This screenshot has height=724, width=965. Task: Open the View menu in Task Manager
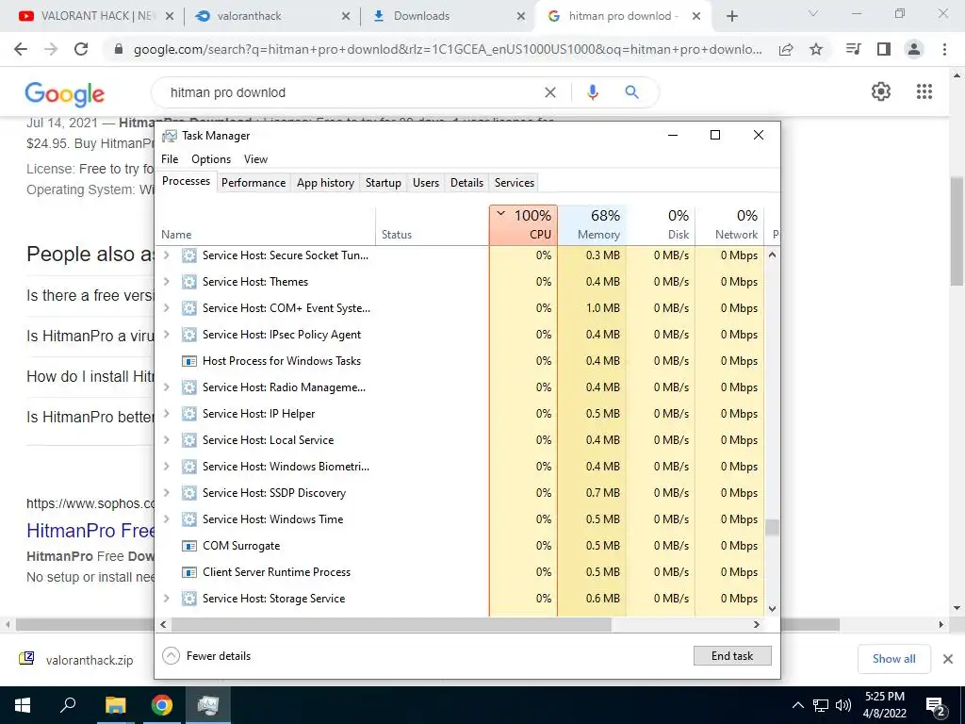pyautogui.click(x=255, y=158)
